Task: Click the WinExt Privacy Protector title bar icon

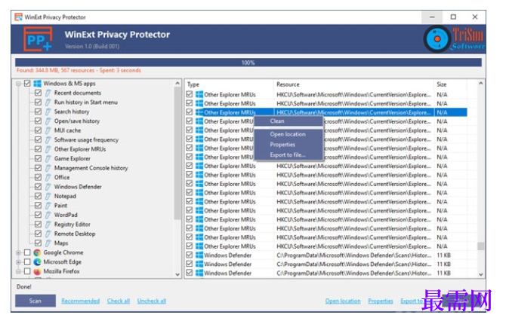Action: [x=19, y=17]
